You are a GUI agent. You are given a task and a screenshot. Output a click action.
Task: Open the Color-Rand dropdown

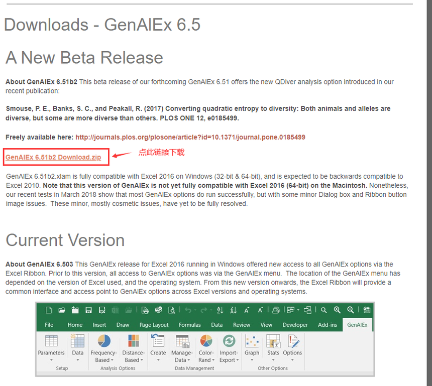click(x=206, y=348)
